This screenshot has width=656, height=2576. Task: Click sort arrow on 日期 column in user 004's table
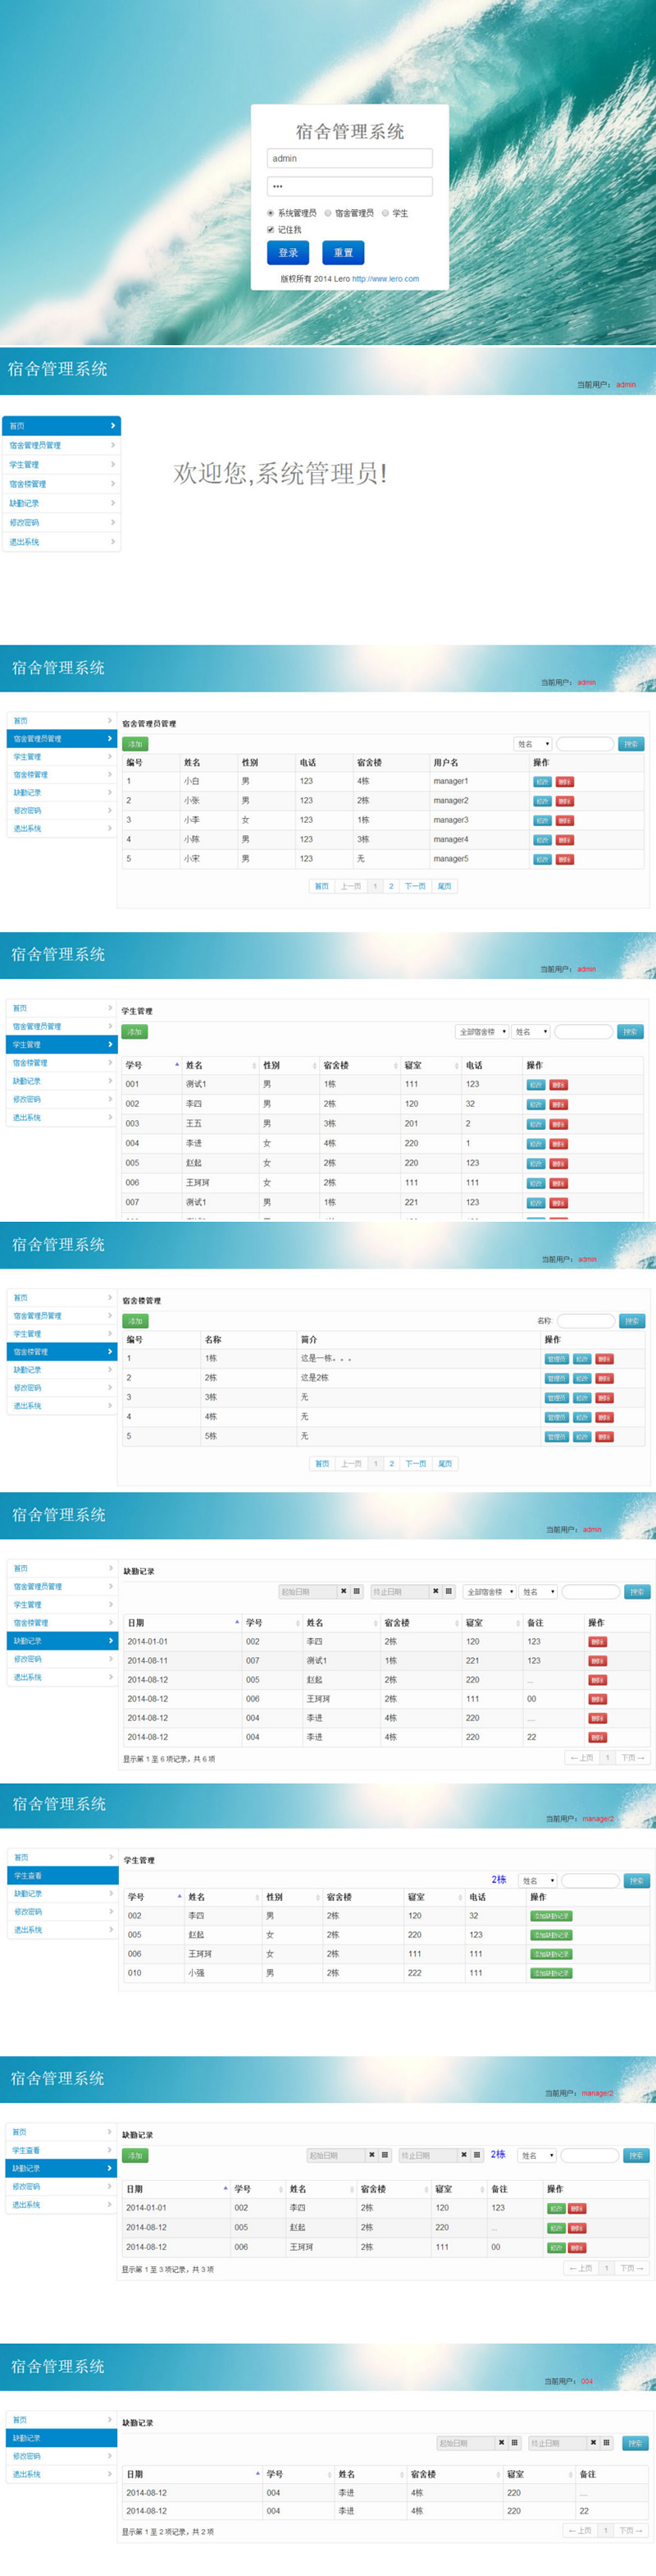coord(257,2473)
